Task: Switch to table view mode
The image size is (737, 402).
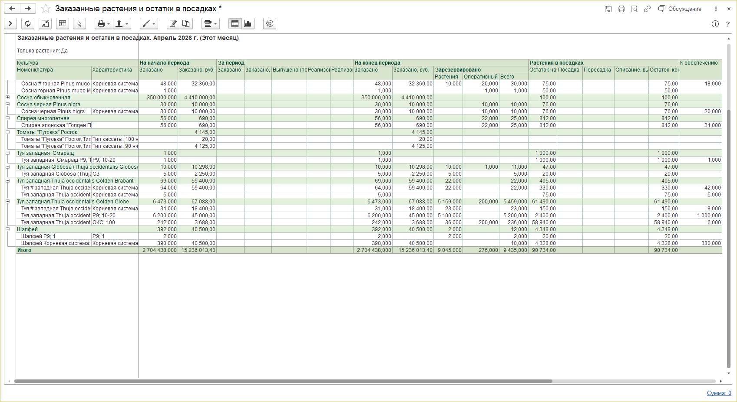Action: (235, 23)
